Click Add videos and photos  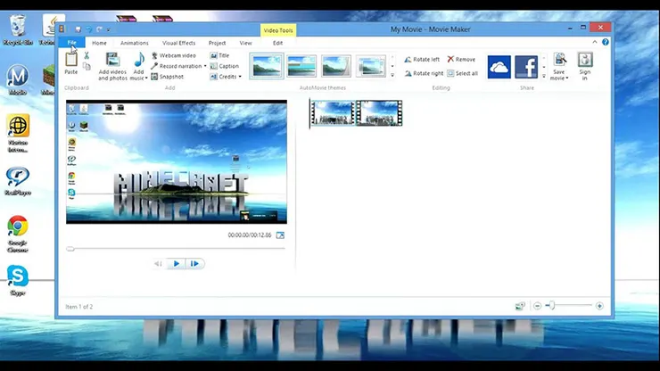point(112,66)
